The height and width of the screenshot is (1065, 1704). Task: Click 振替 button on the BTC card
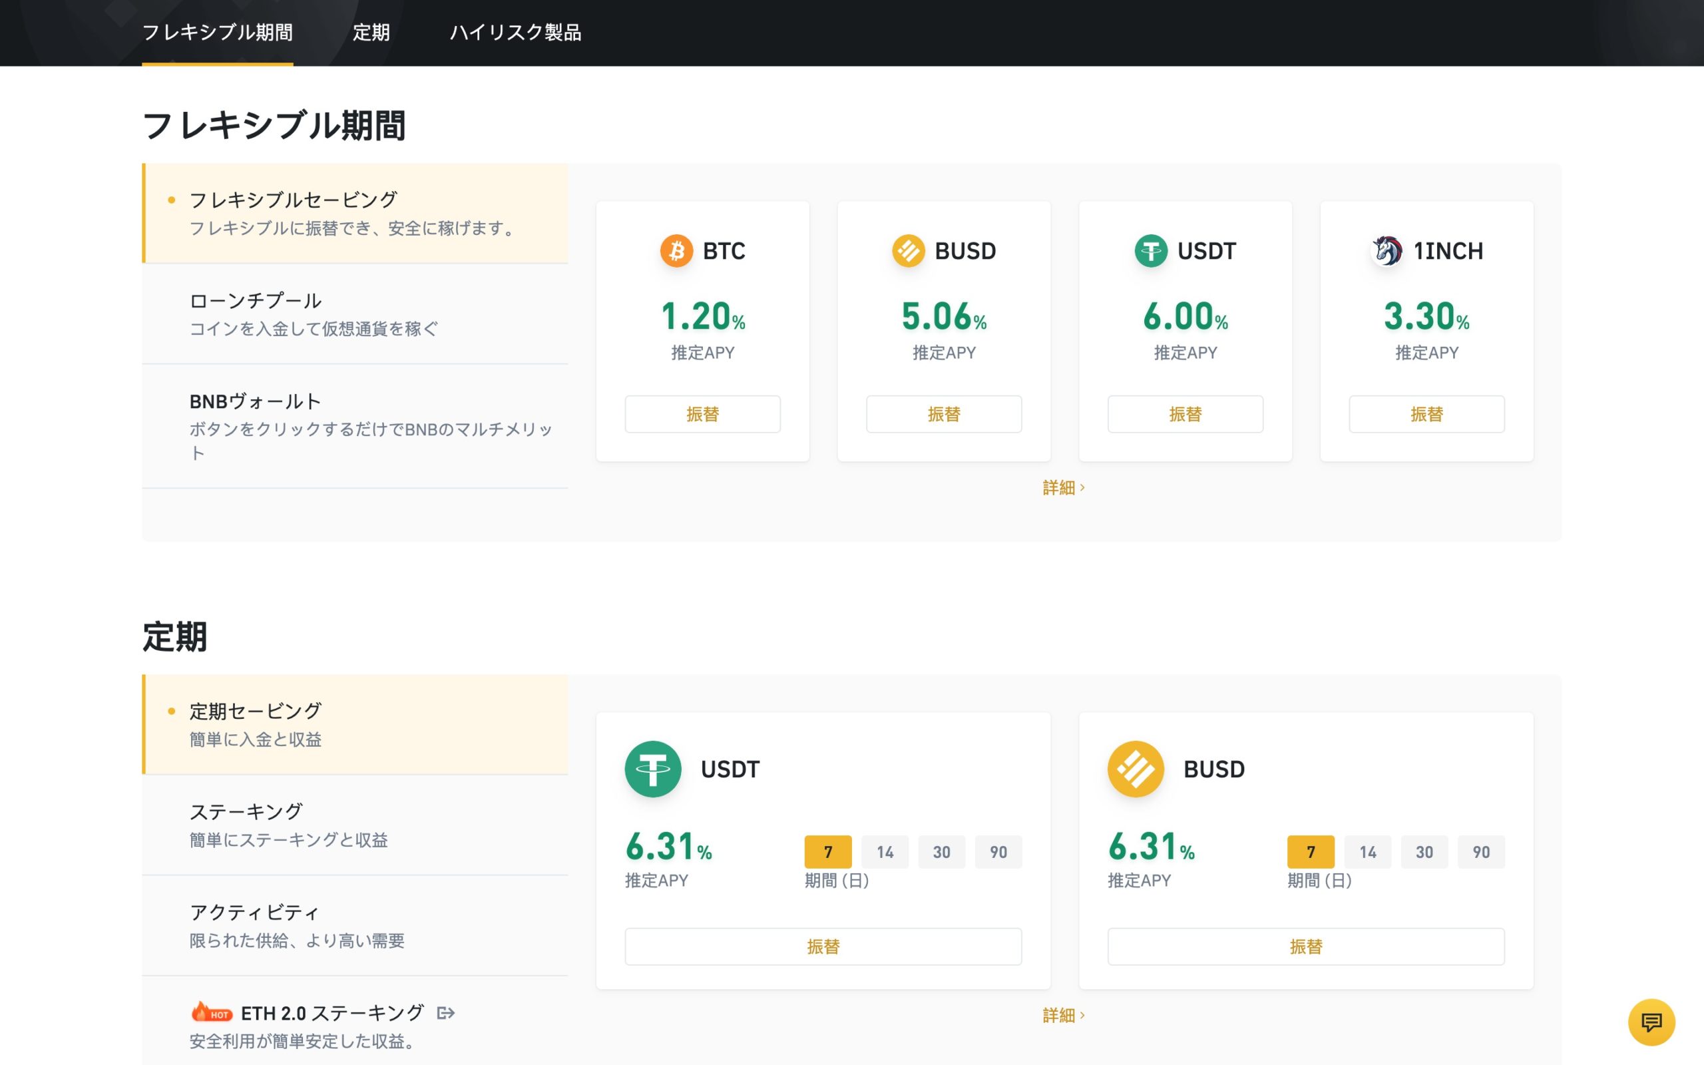(x=702, y=414)
